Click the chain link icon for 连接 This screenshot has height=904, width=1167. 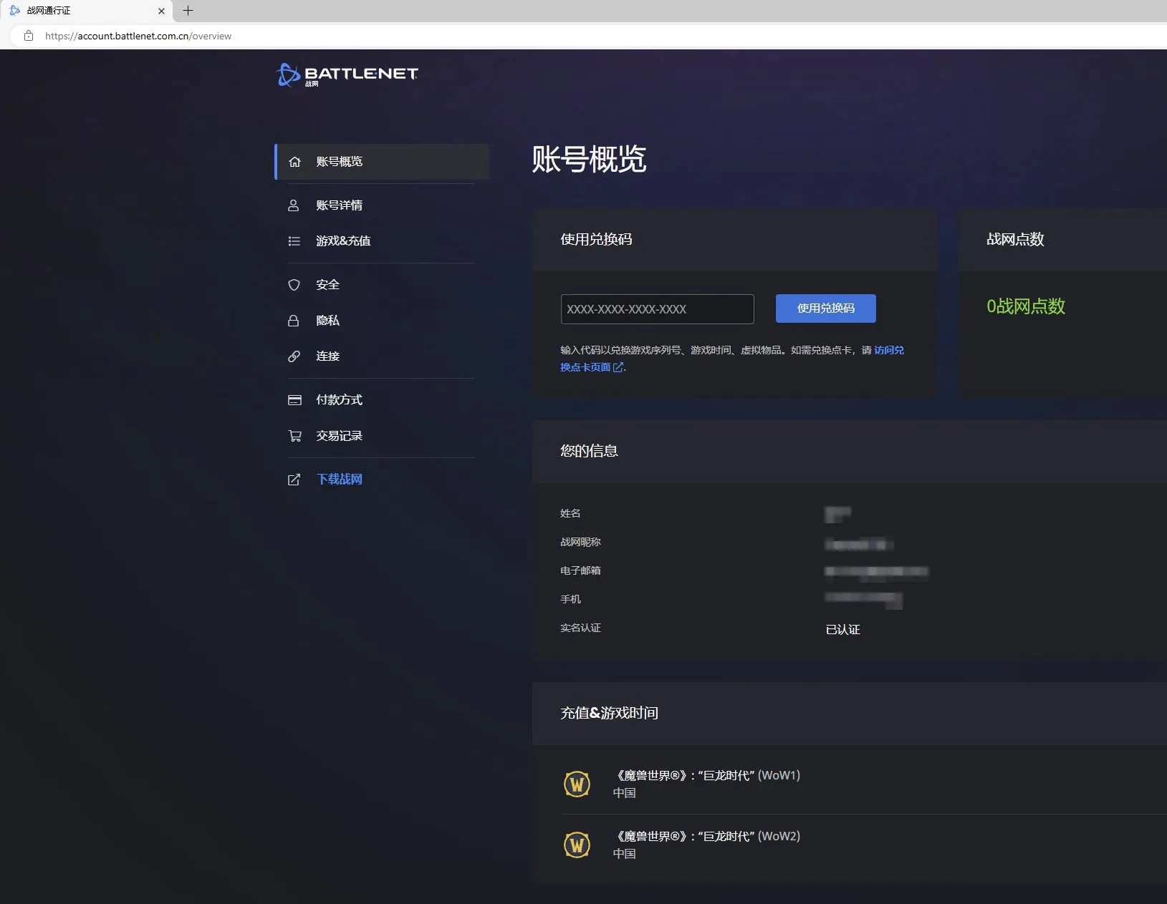tap(294, 356)
